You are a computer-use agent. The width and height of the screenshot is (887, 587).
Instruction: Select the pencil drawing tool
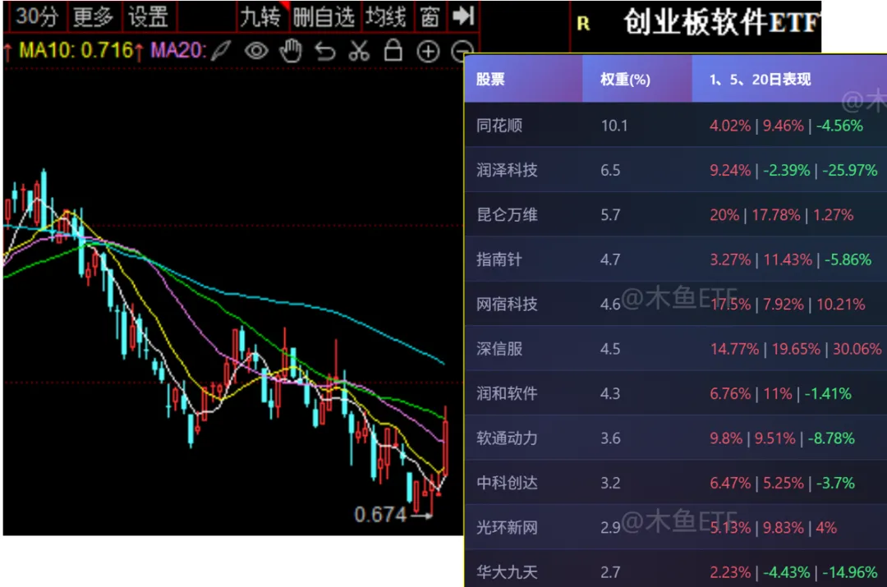(x=221, y=51)
